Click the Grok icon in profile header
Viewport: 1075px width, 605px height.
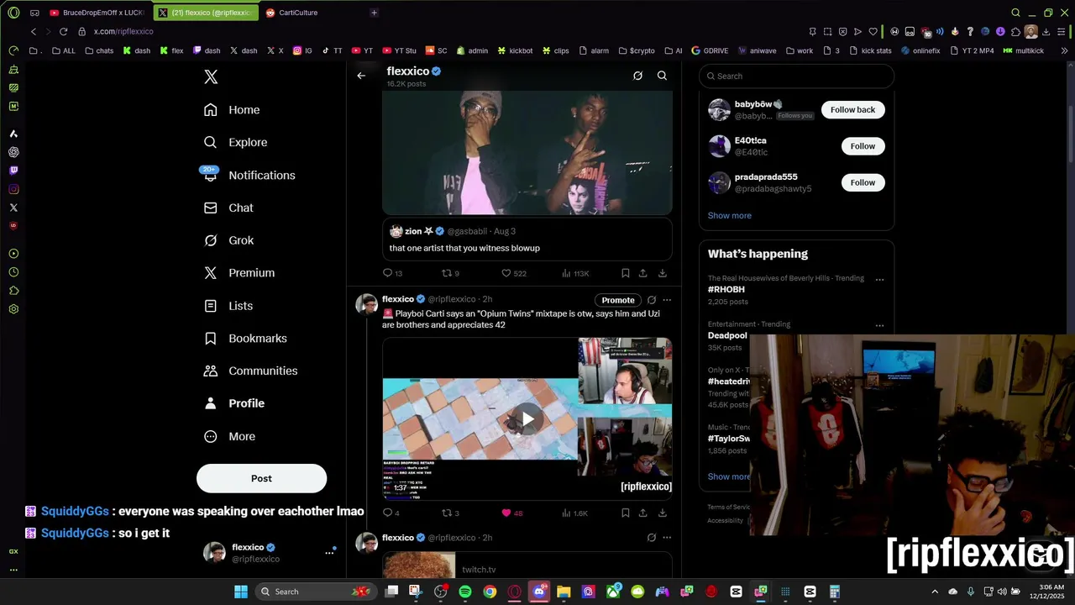(637, 76)
